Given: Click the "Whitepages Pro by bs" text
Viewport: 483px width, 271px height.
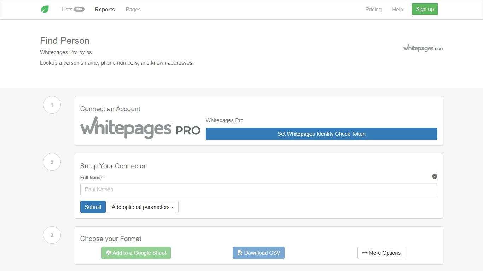Looking at the screenshot, I should (x=66, y=52).
